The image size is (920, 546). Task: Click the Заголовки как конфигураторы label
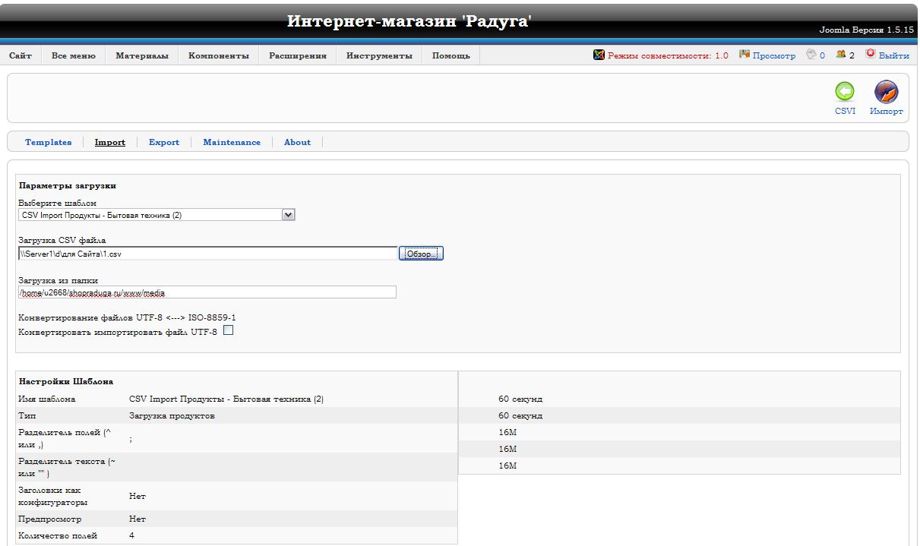(x=55, y=496)
